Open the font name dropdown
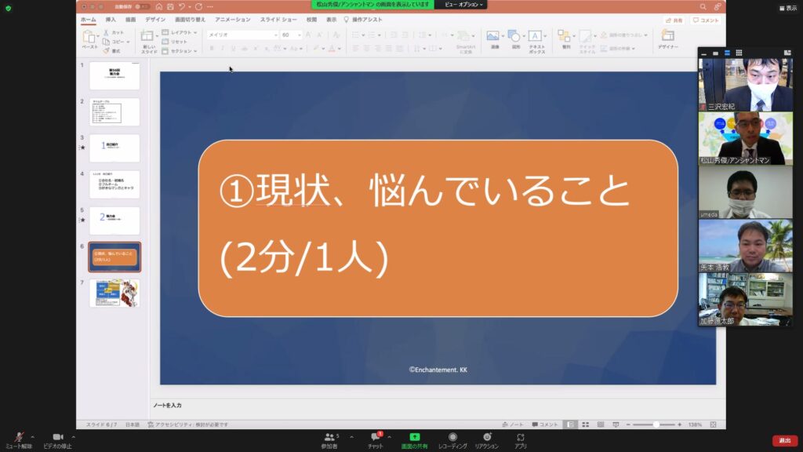This screenshot has height=452, width=803. (x=275, y=35)
